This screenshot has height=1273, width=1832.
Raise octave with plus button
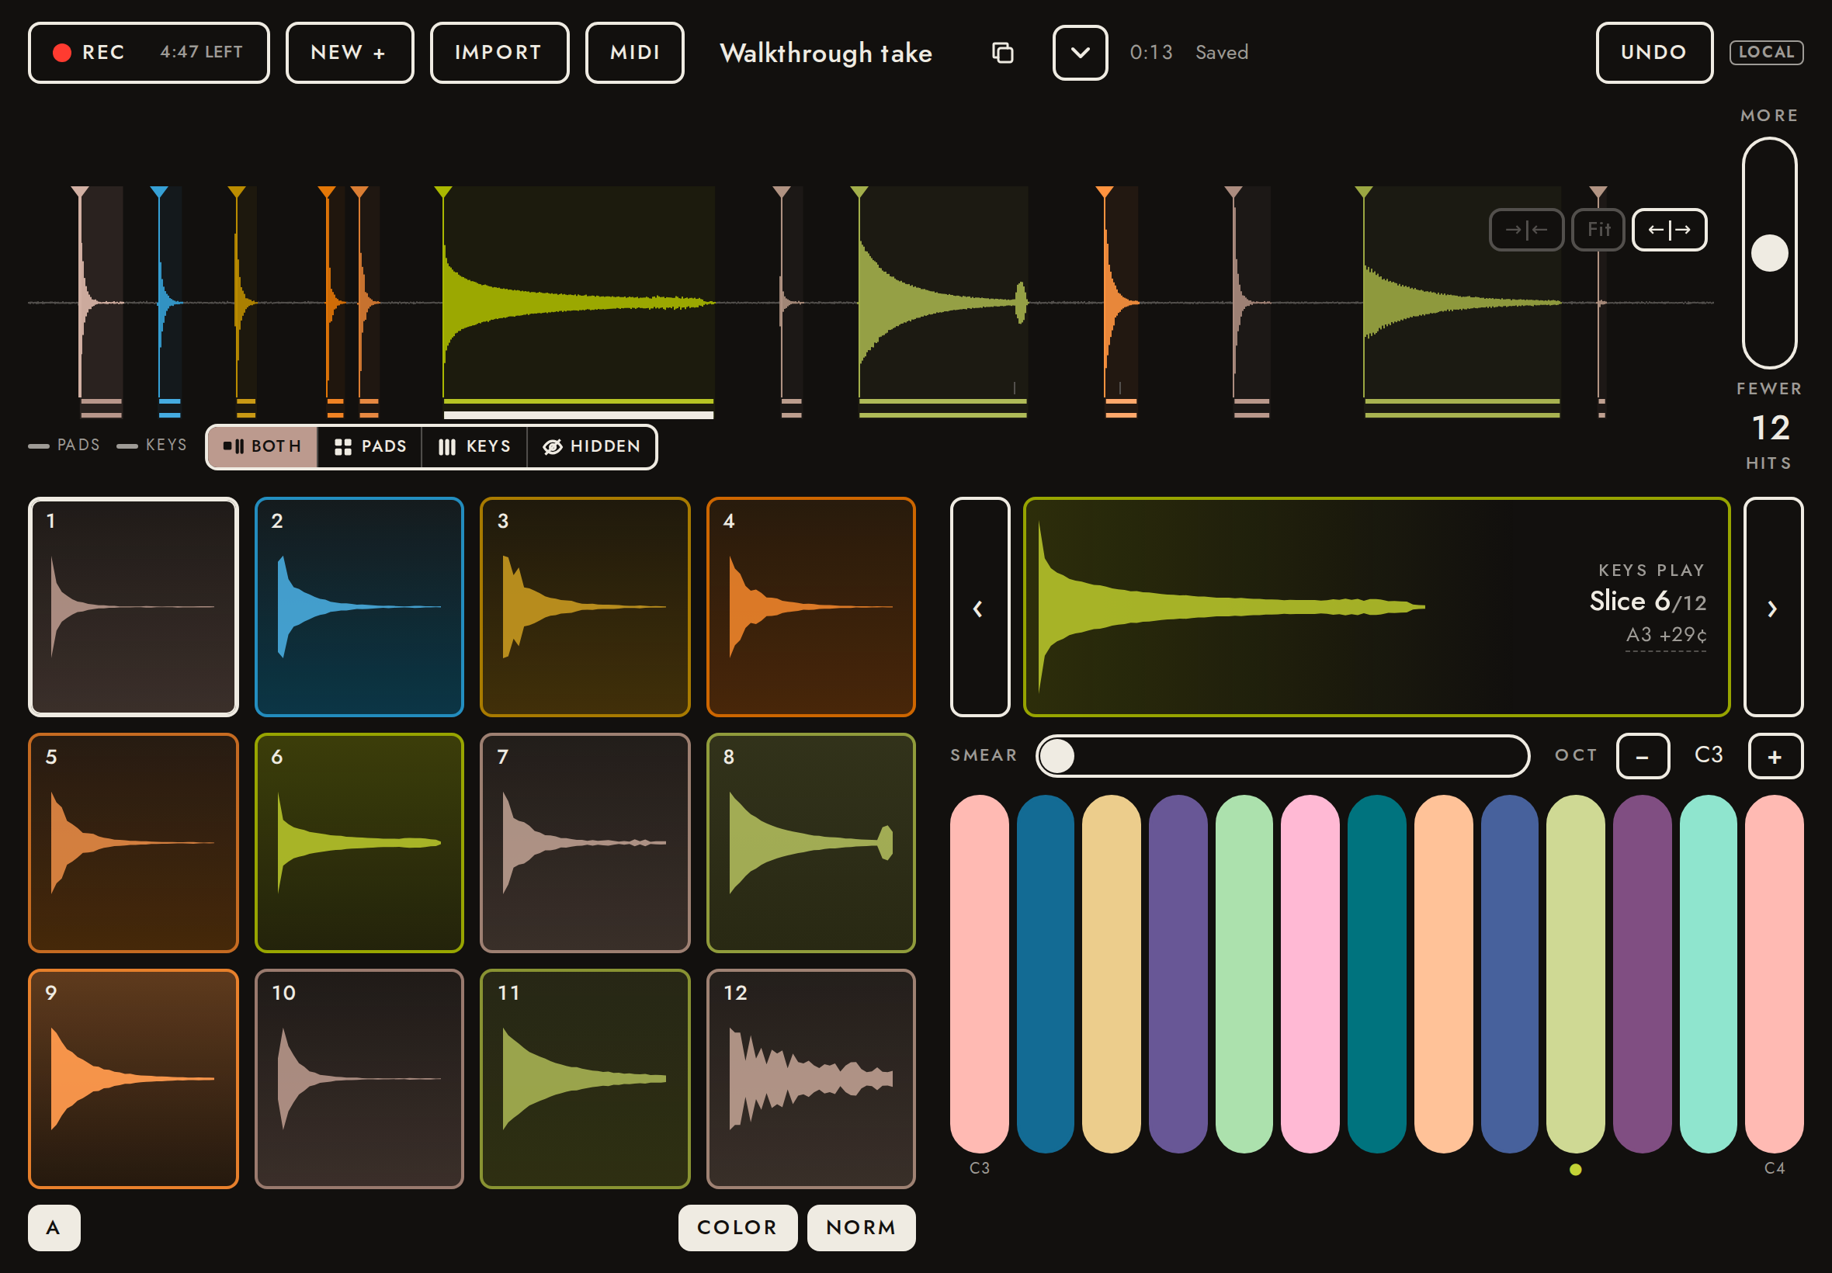[1775, 756]
